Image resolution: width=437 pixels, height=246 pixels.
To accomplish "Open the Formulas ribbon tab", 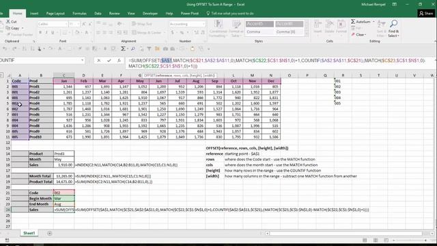I will [79, 14].
